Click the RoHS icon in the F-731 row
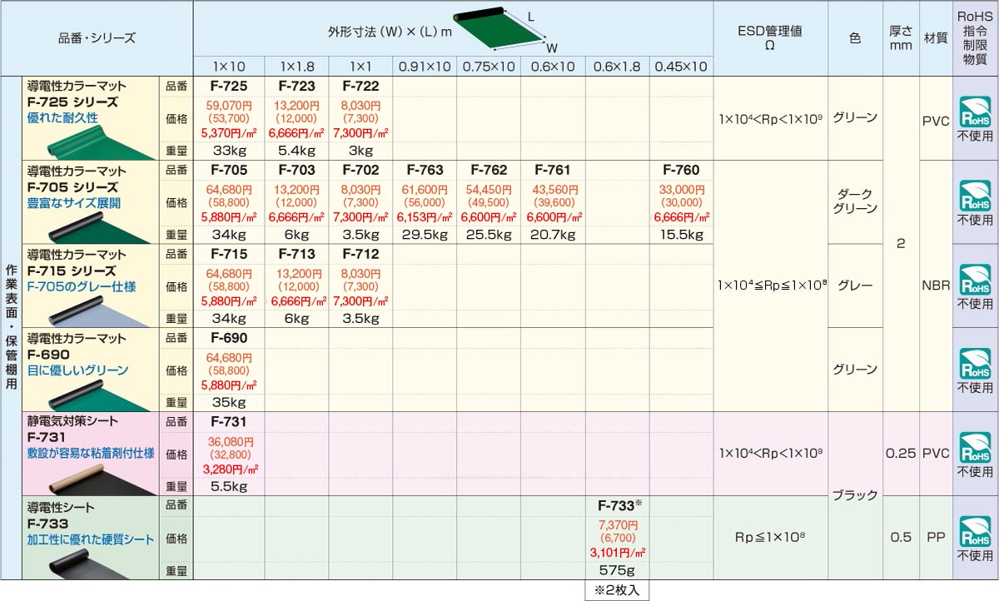Viewport: 999px width, 601px height. (975, 448)
